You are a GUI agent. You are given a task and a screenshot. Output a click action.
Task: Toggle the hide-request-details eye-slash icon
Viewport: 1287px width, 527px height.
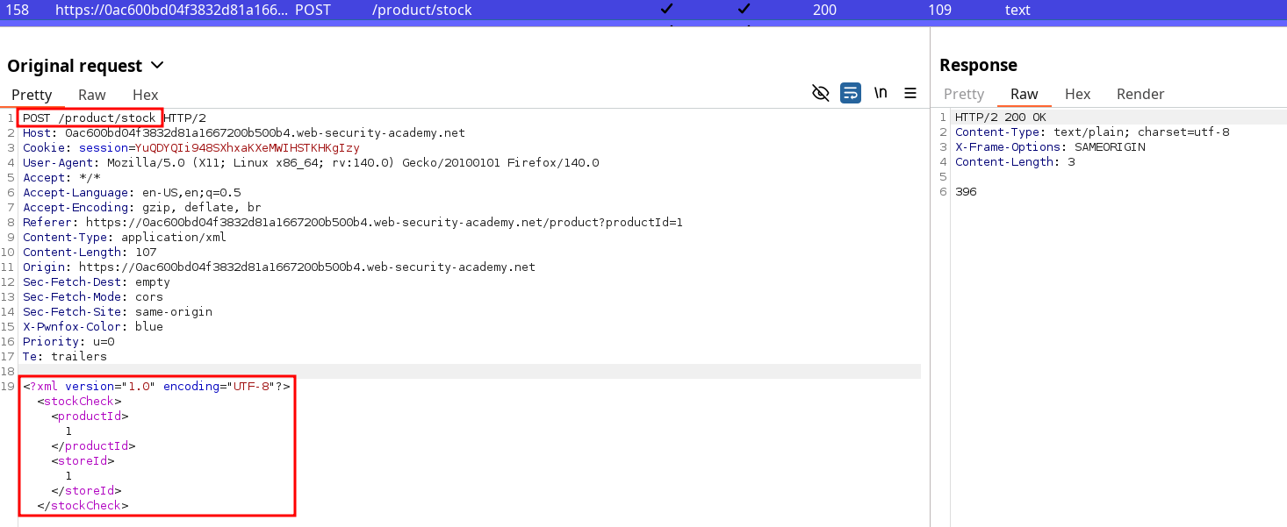tap(821, 93)
